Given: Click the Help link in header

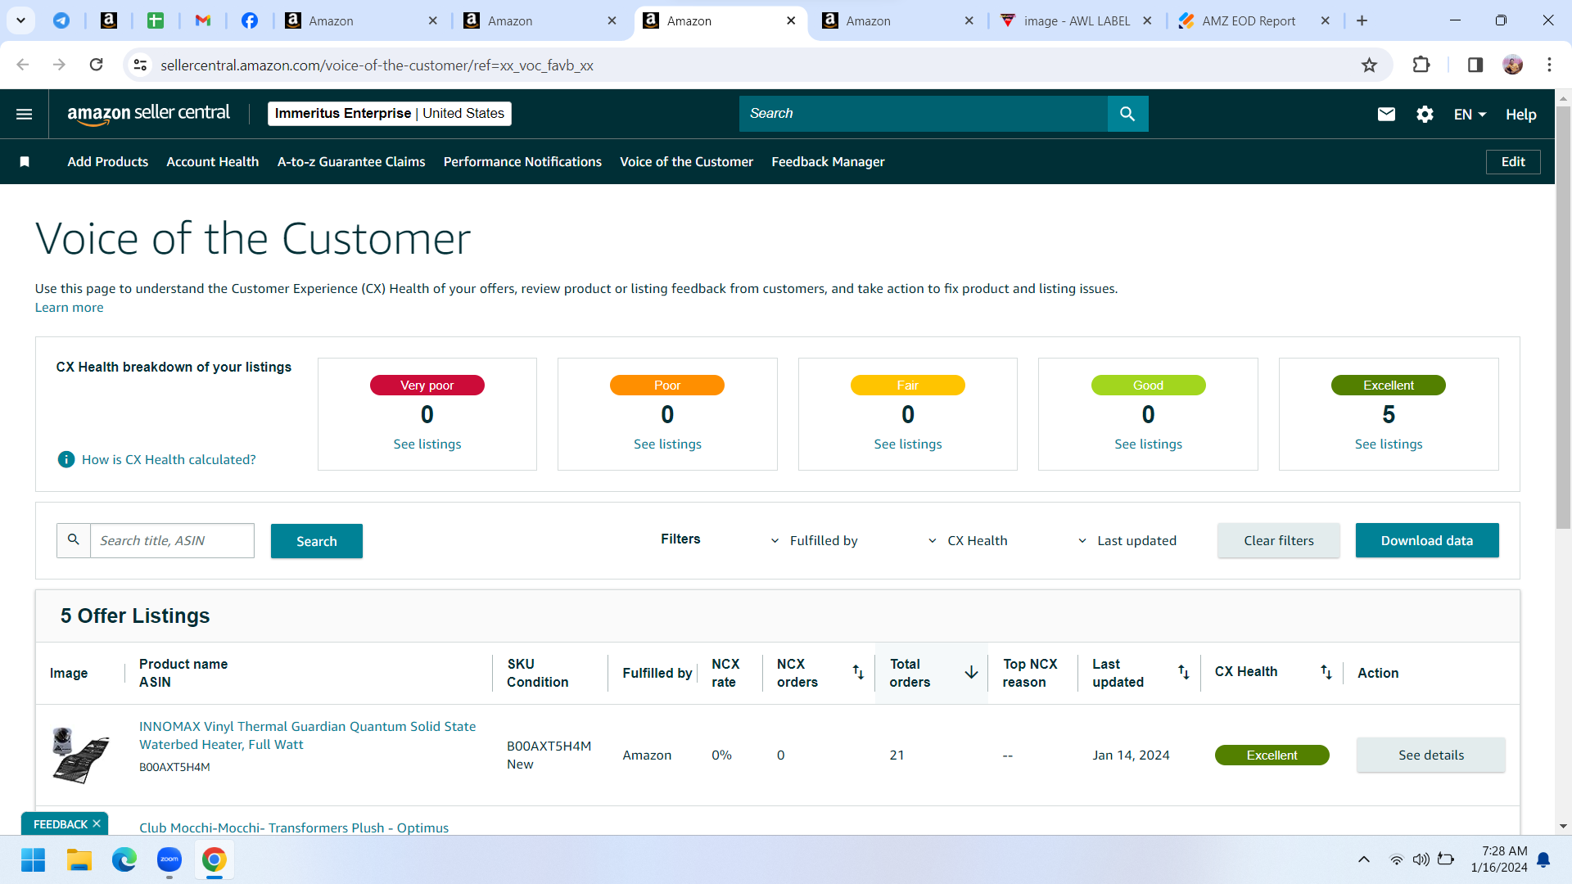Looking at the screenshot, I should [1520, 115].
